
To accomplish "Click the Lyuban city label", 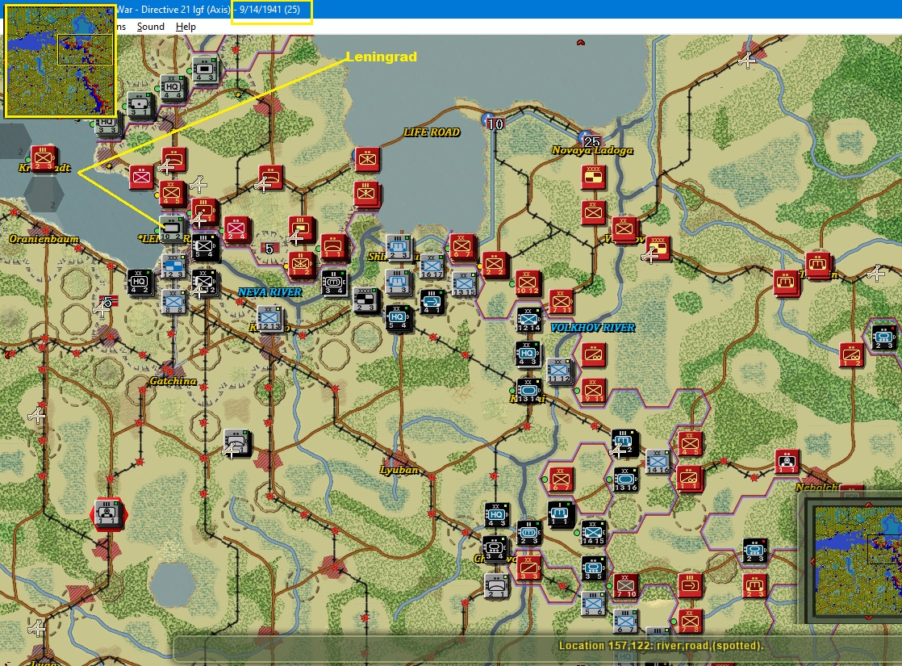I will [398, 470].
